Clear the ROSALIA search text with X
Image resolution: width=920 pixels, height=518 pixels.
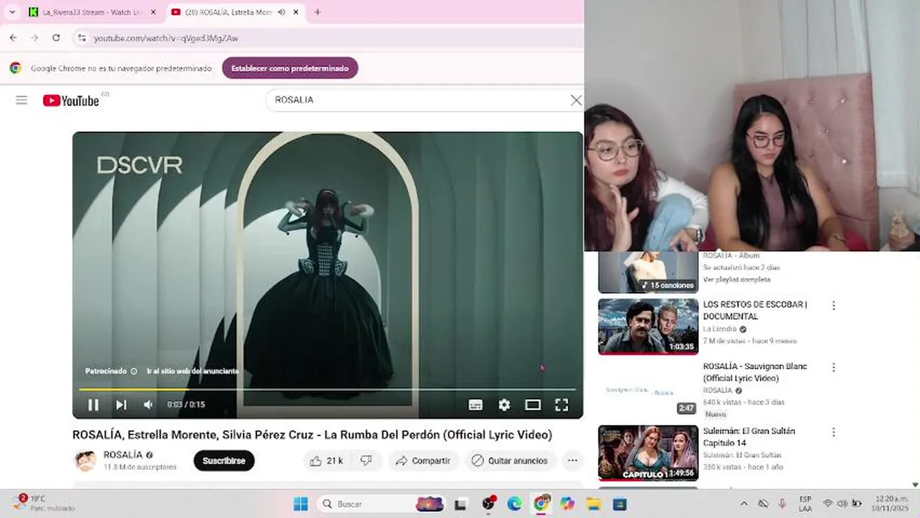click(x=576, y=101)
